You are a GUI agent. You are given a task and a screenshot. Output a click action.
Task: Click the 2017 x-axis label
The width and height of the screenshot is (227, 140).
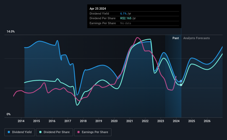pos(68,121)
